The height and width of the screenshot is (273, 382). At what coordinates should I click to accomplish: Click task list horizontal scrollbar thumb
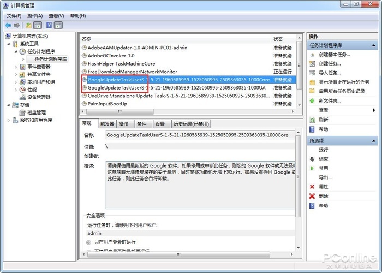pos(120,111)
